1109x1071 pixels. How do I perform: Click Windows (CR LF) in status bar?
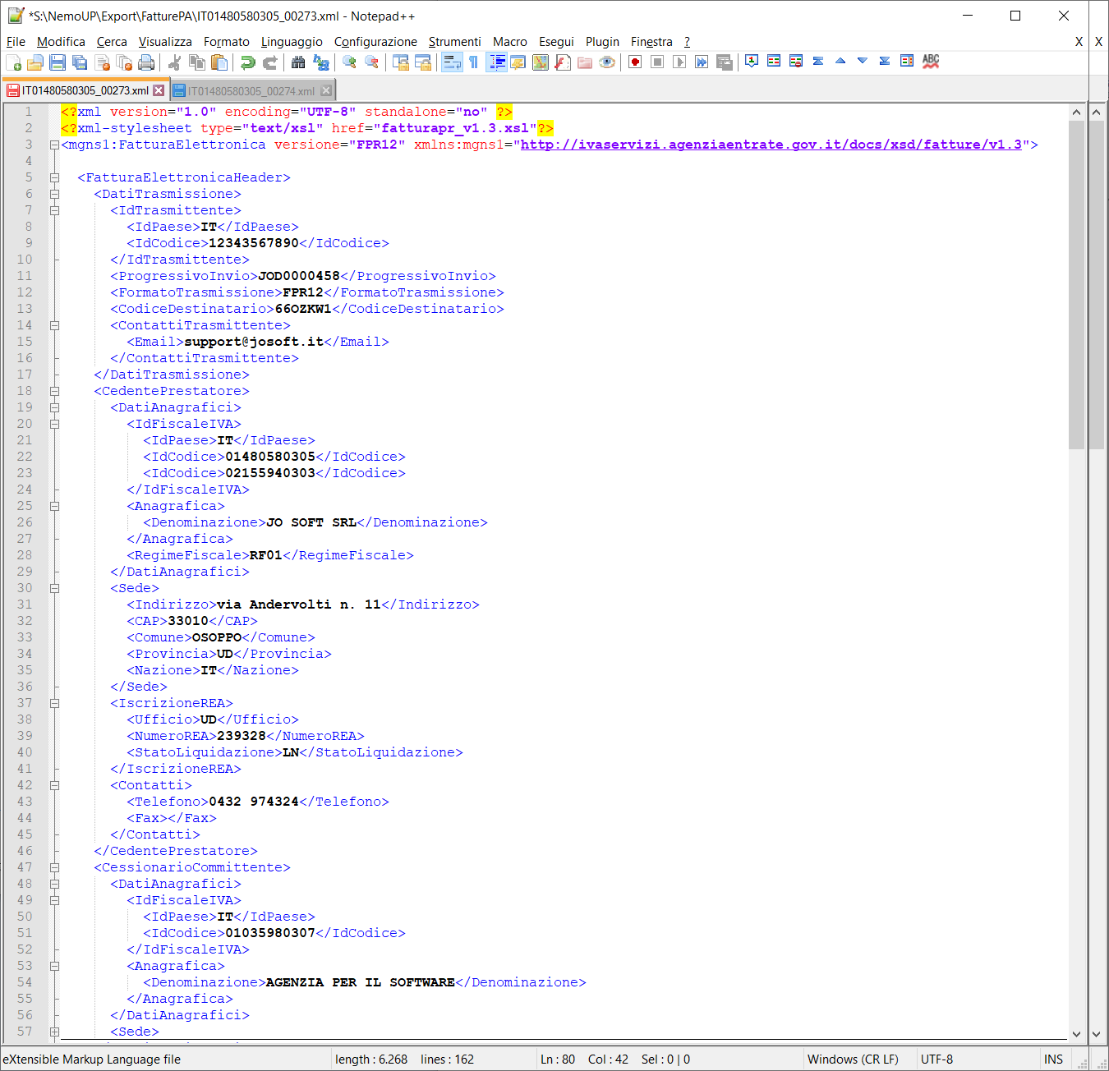click(x=853, y=1060)
